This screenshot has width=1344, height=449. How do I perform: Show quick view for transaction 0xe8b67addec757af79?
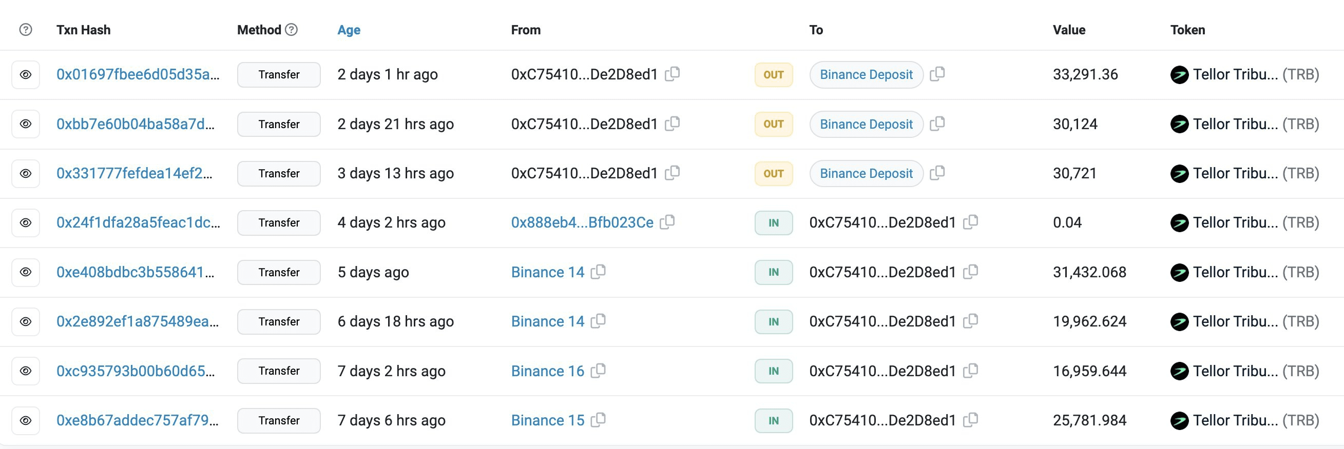[x=26, y=420]
